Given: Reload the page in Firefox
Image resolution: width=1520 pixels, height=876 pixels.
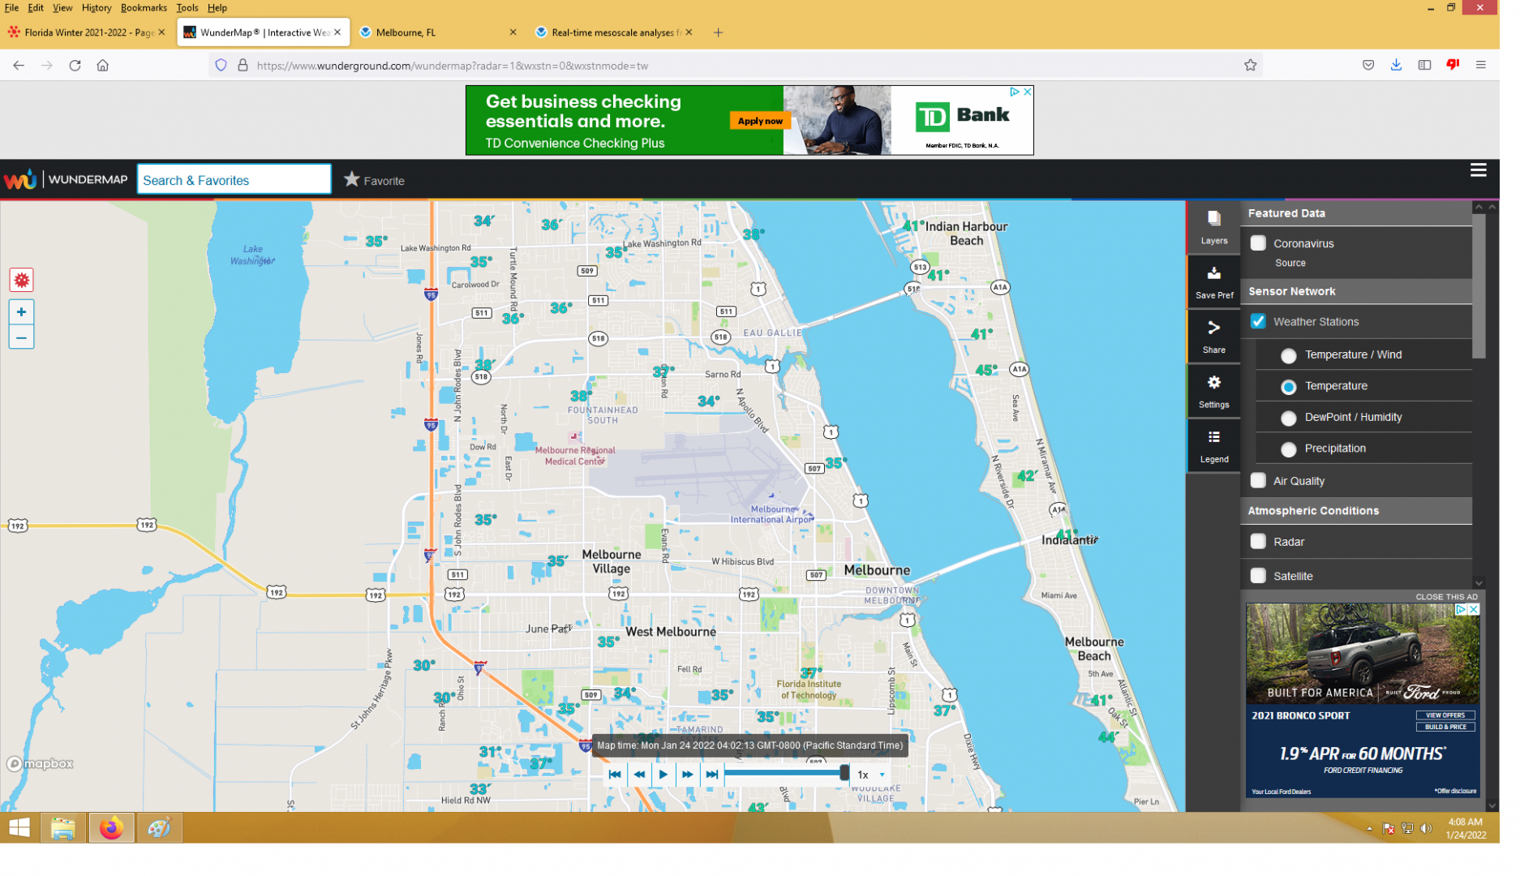Looking at the screenshot, I should coord(75,67).
